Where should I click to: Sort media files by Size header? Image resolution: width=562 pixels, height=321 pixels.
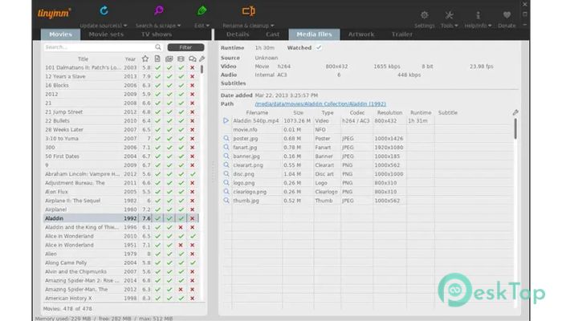click(x=298, y=112)
